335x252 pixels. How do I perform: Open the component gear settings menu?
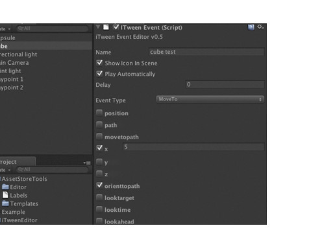click(x=260, y=27)
